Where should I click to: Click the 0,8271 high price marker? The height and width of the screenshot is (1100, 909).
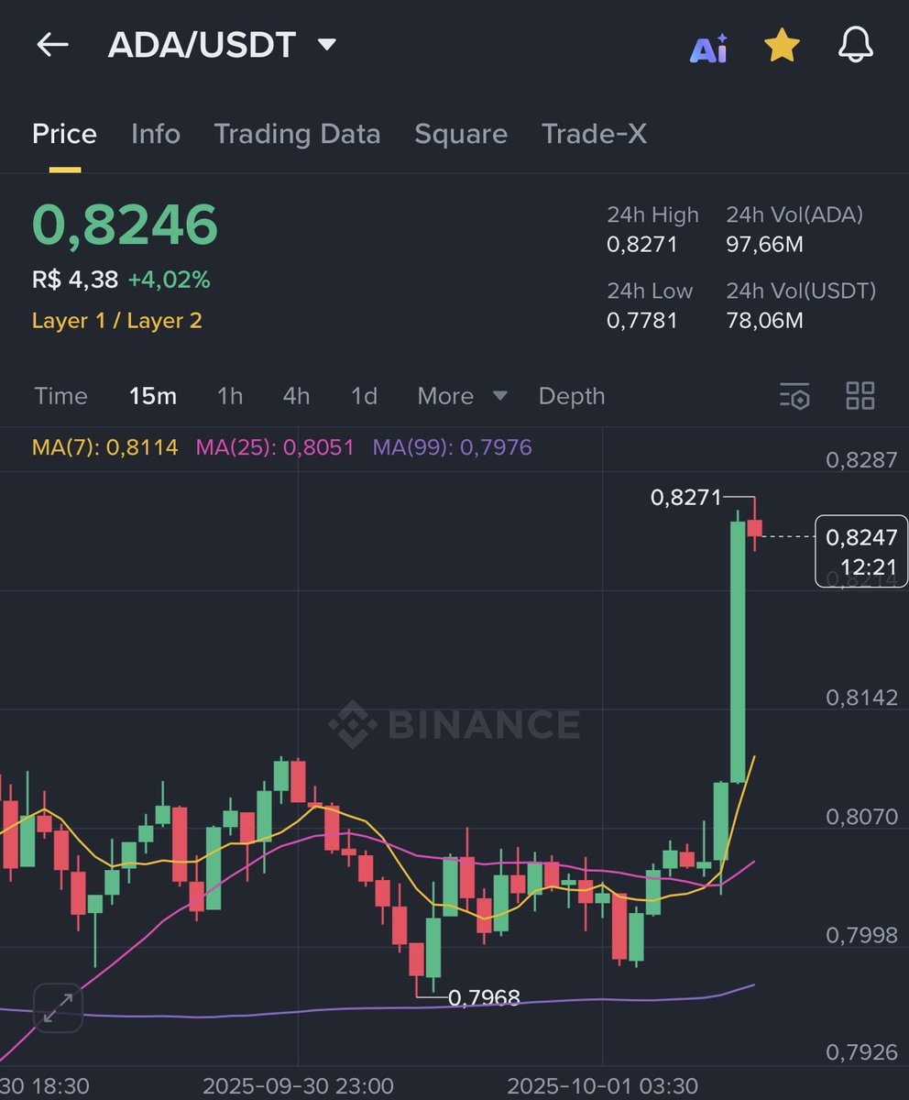(684, 498)
